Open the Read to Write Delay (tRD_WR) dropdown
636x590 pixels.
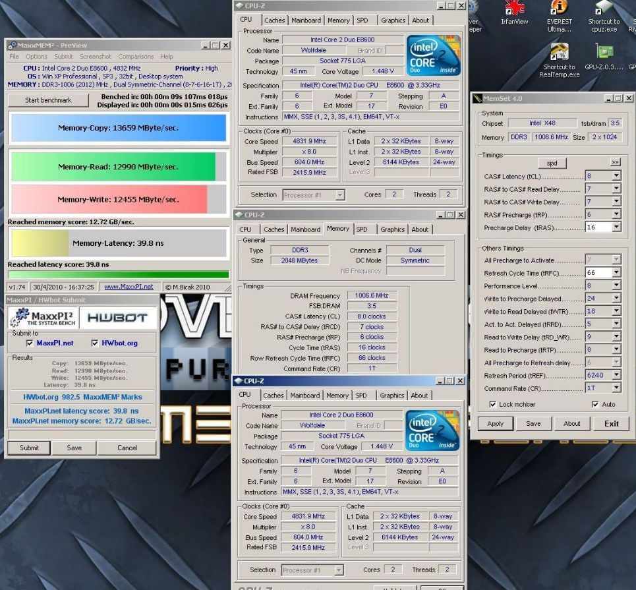[x=616, y=337]
